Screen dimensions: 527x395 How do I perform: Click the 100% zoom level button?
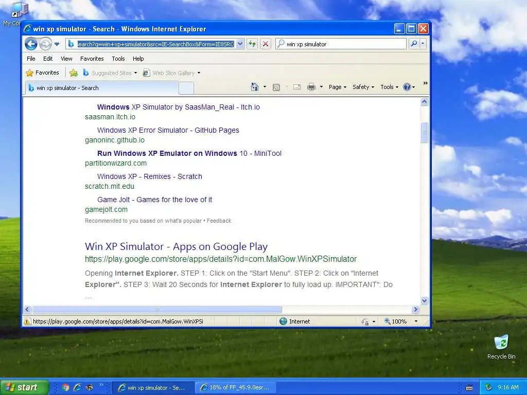point(396,321)
